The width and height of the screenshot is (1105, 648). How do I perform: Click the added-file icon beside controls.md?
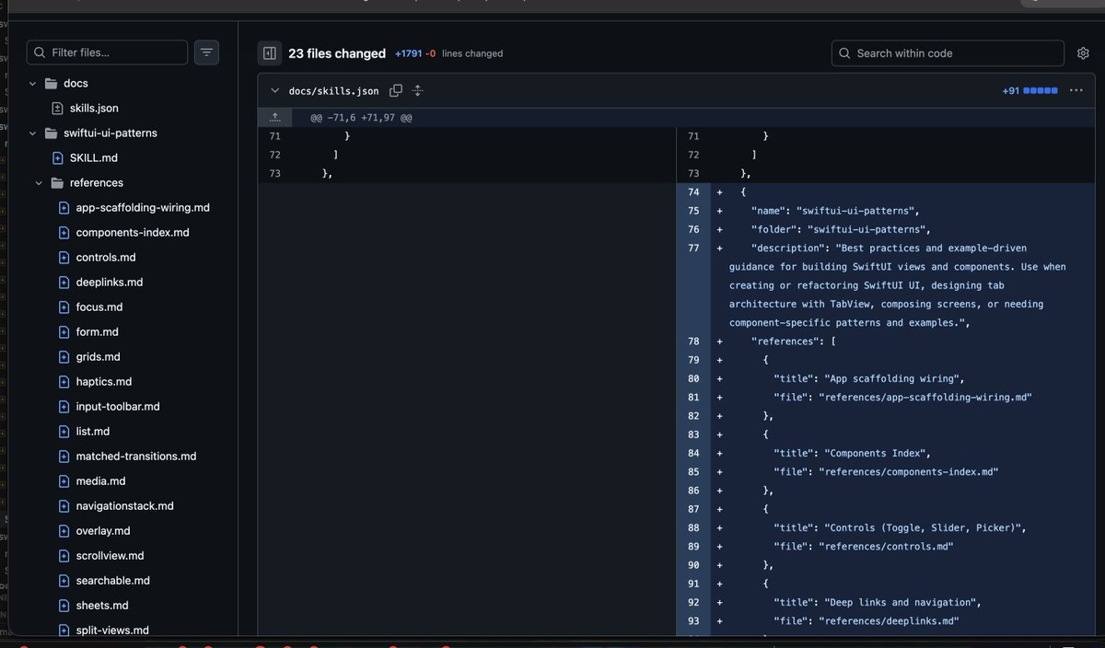64,257
